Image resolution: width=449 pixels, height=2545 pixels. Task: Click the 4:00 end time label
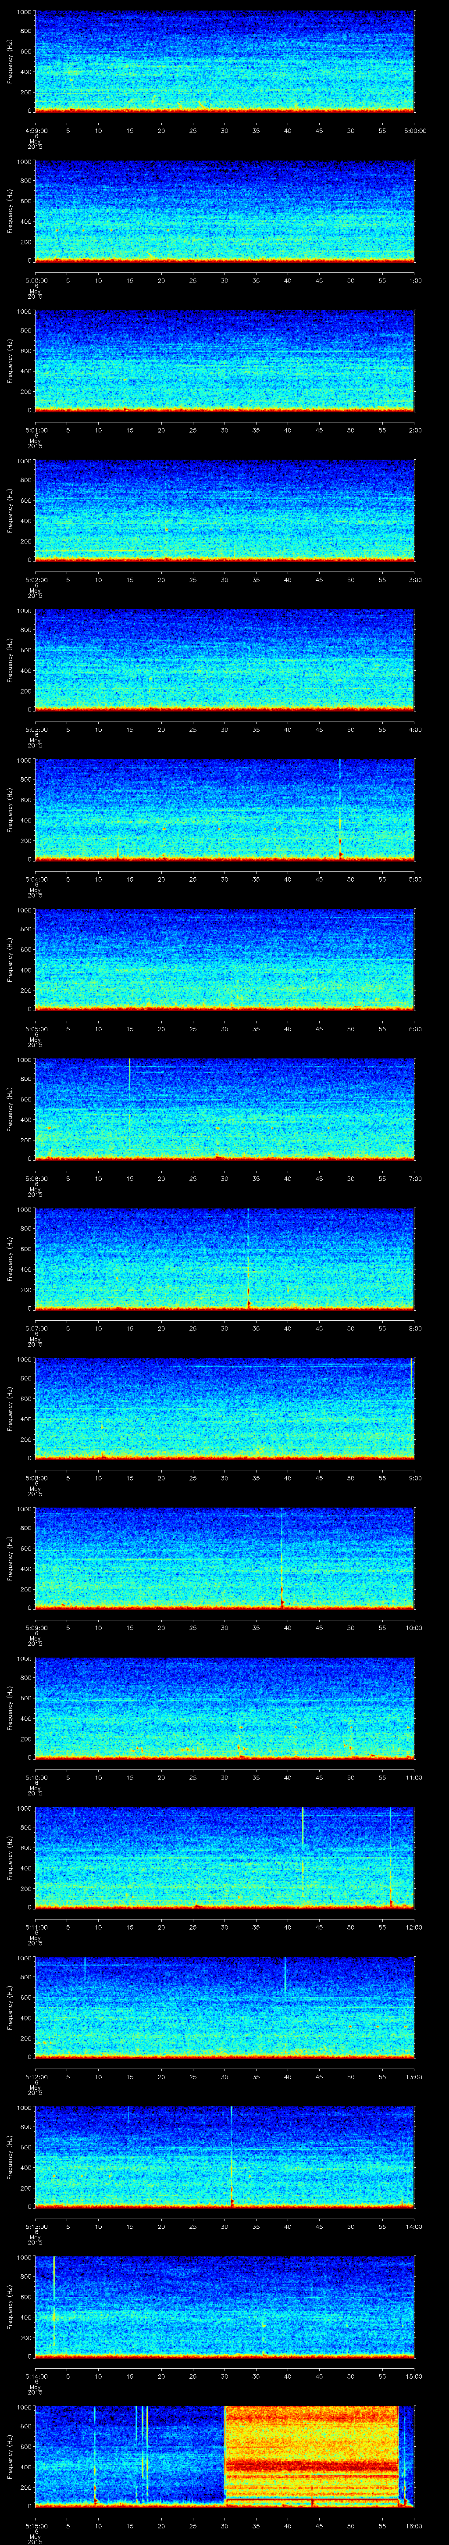tap(414, 729)
